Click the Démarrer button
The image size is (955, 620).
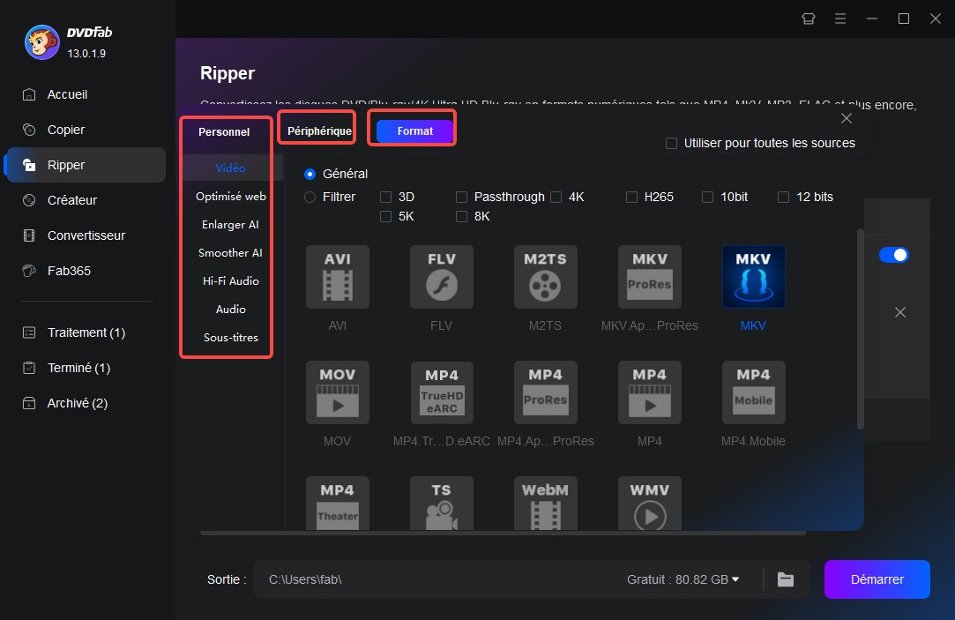point(877,579)
